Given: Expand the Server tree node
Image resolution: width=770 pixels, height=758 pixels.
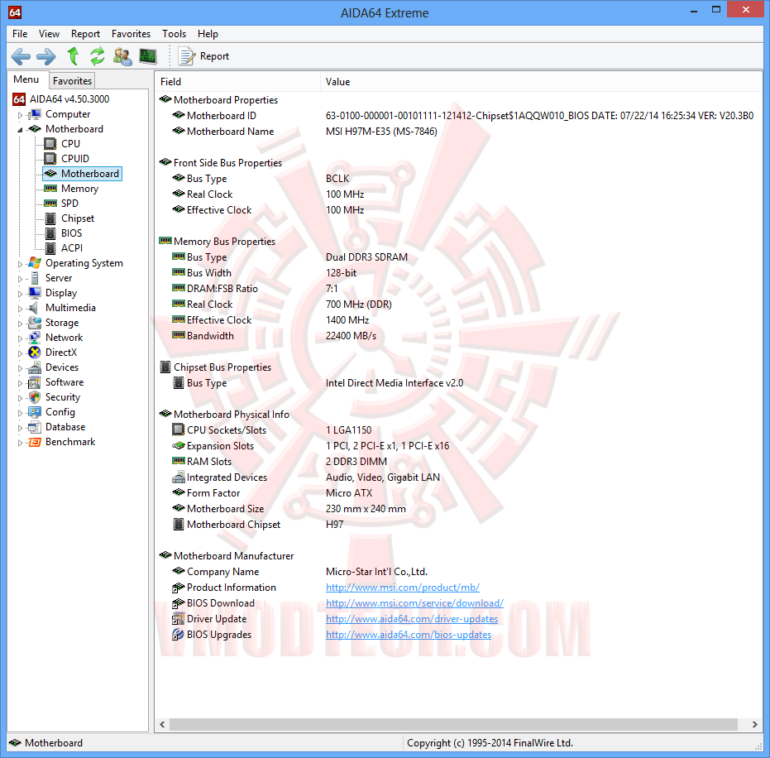Looking at the screenshot, I should [x=20, y=279].
